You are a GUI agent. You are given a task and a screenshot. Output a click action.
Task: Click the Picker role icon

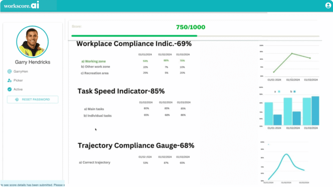[9, 80]
